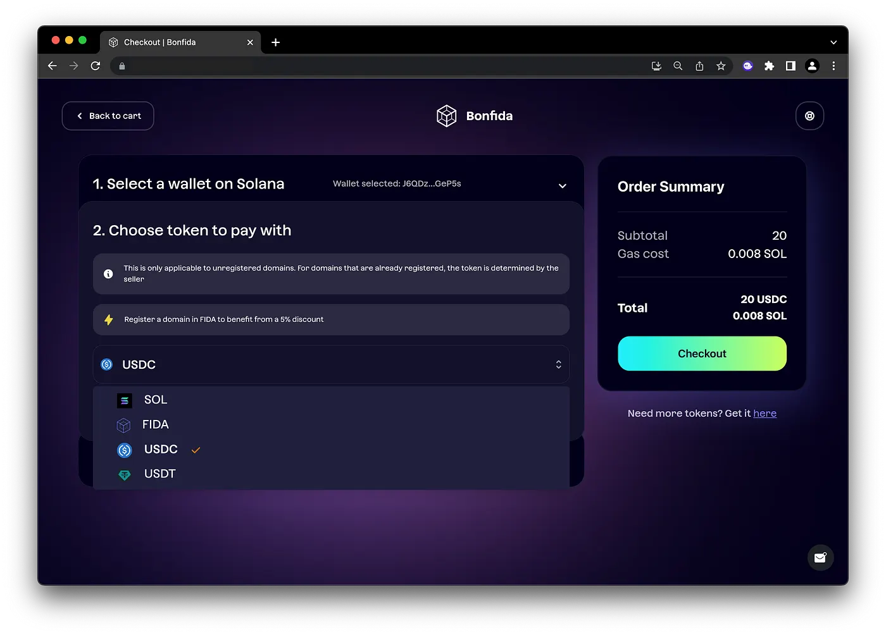Open the browser profile avatar
Viewport: 886px width, 635px height.
(812, 66)
